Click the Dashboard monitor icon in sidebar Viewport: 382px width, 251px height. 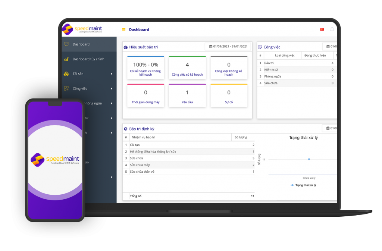pyautogui.click(x=66, y=44)
